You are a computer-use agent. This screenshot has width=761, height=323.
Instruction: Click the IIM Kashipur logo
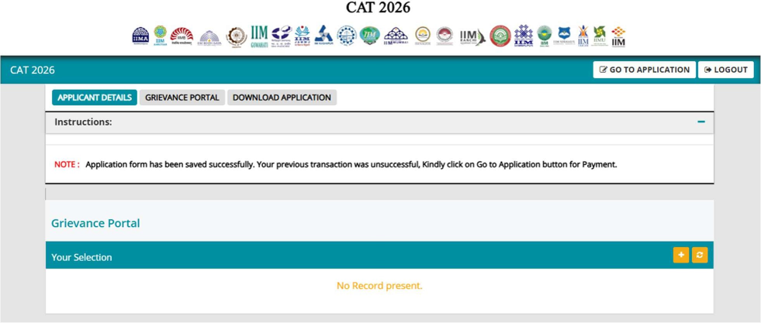(x=323, y=36)
